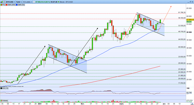Click the 2021 year label on the time axis
Image resolution: width=194 pixels, height=105 pixels.
pos(40,104)
